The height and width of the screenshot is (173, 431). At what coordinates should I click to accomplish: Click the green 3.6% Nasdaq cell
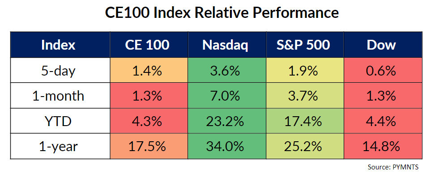[x=227, y=70]
